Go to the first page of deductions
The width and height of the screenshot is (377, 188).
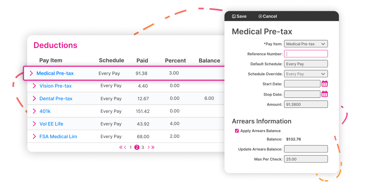[x=121, y=147]
